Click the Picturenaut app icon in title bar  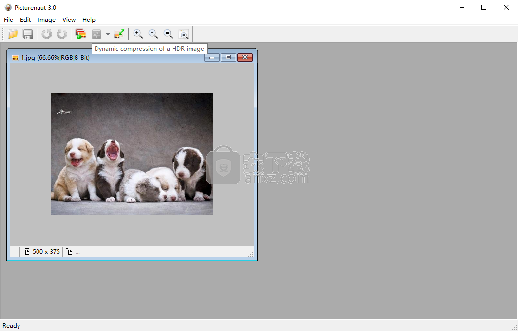(x=8, y=7)
